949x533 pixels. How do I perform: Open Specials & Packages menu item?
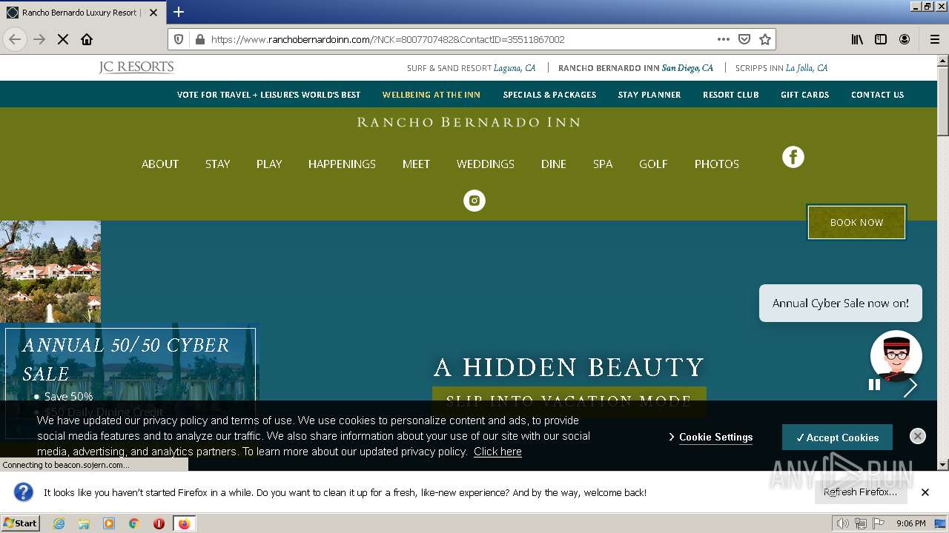pos(549,95)
